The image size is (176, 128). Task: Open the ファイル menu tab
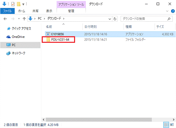coord(7,11)
